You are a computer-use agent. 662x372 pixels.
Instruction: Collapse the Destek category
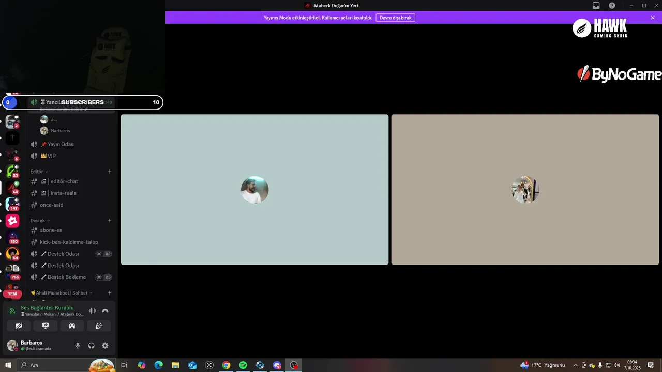[x=40, y=221]
